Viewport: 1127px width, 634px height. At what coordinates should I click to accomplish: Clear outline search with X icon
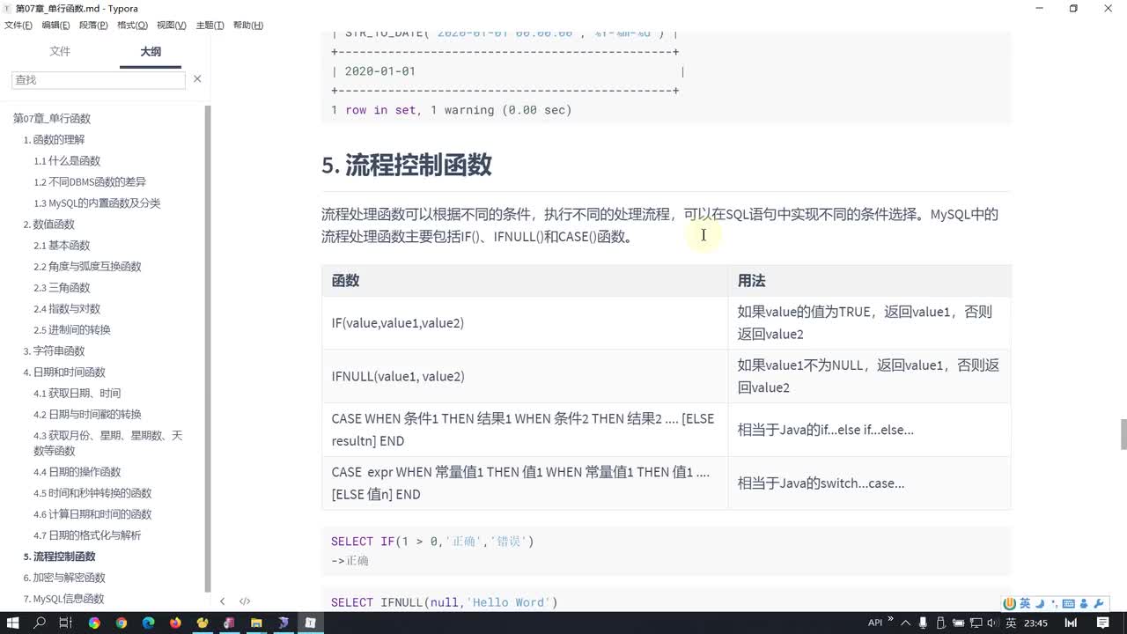click(x=197, y=79)
